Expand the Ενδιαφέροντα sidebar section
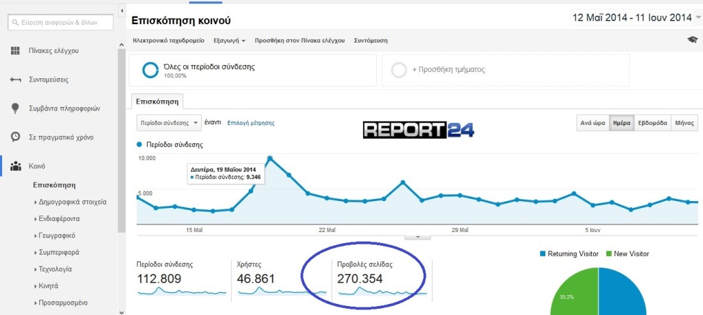This screenshot has width=703, height=315. pyautogui.click(x=57, y=219)
